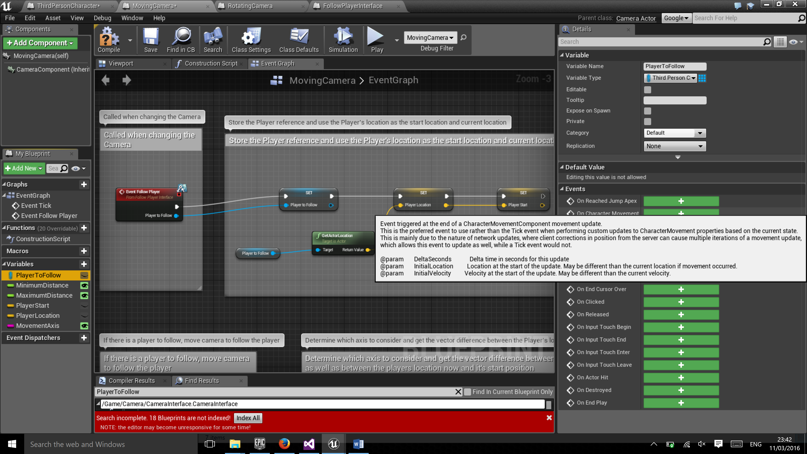Clear the Find Results search text
Image resolution: width=807 pixels, height=454 pixels.
pyautogui.click(x=458, y=392)
